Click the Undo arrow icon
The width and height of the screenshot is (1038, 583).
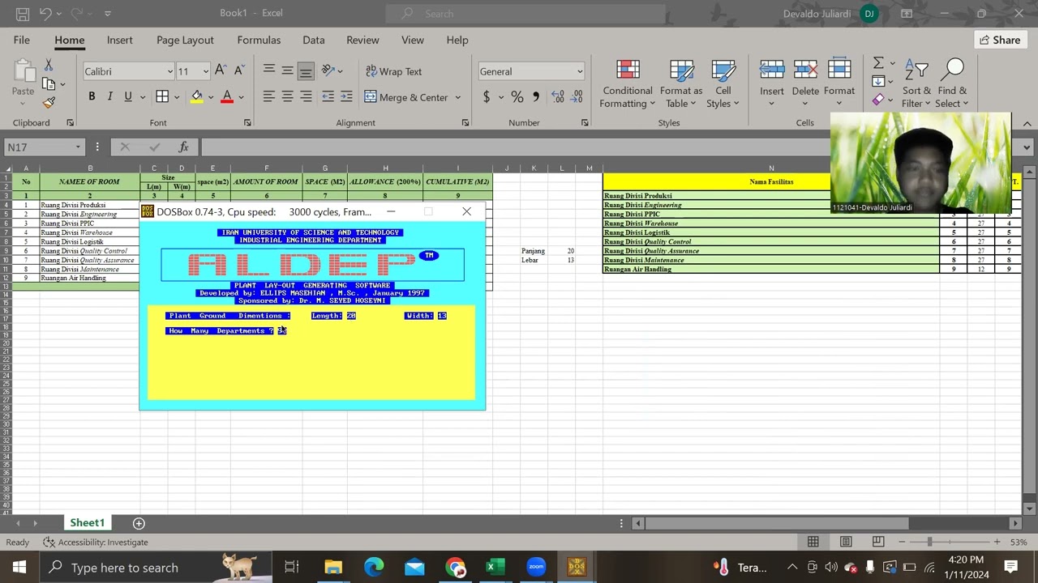coord(45,14)
